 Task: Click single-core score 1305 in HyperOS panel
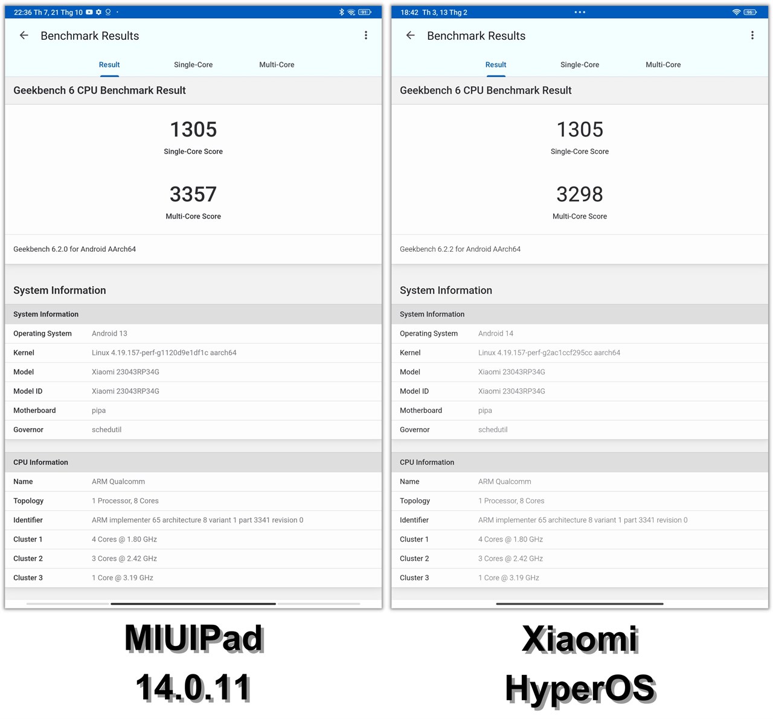click(580, 130)
